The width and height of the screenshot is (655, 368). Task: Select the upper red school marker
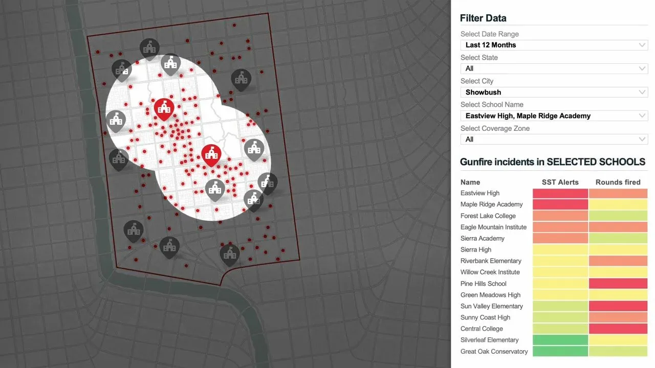(x=164, y=108)
